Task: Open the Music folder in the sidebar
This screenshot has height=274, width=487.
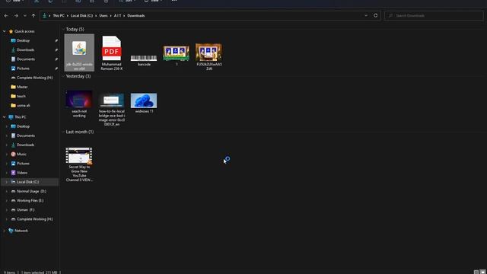Action: click(x=21, y=154)
